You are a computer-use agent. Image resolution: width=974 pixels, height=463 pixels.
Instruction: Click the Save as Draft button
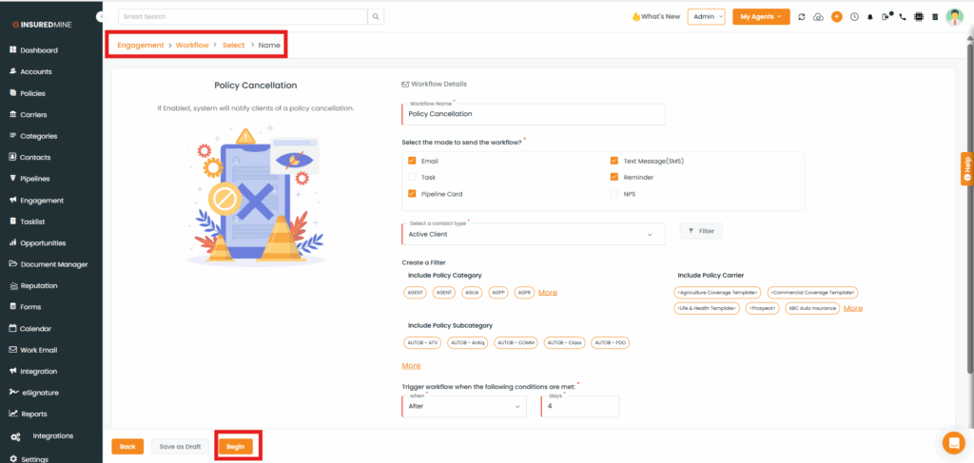pos(180,446)
